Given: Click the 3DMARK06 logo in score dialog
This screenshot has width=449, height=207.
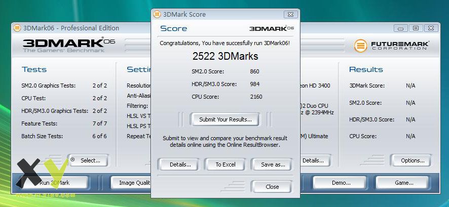Looking at the screenshot, I should [x=272, y=28].
